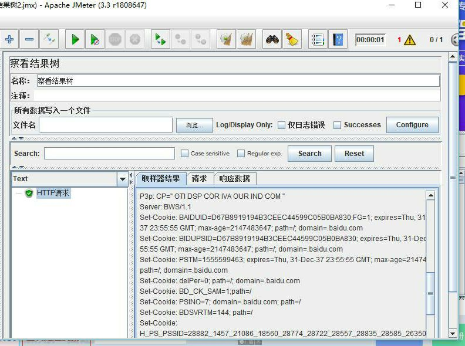Click Set-Cookie: BDSVRTM=144 line
465x346 pixels.
[196, 312]
